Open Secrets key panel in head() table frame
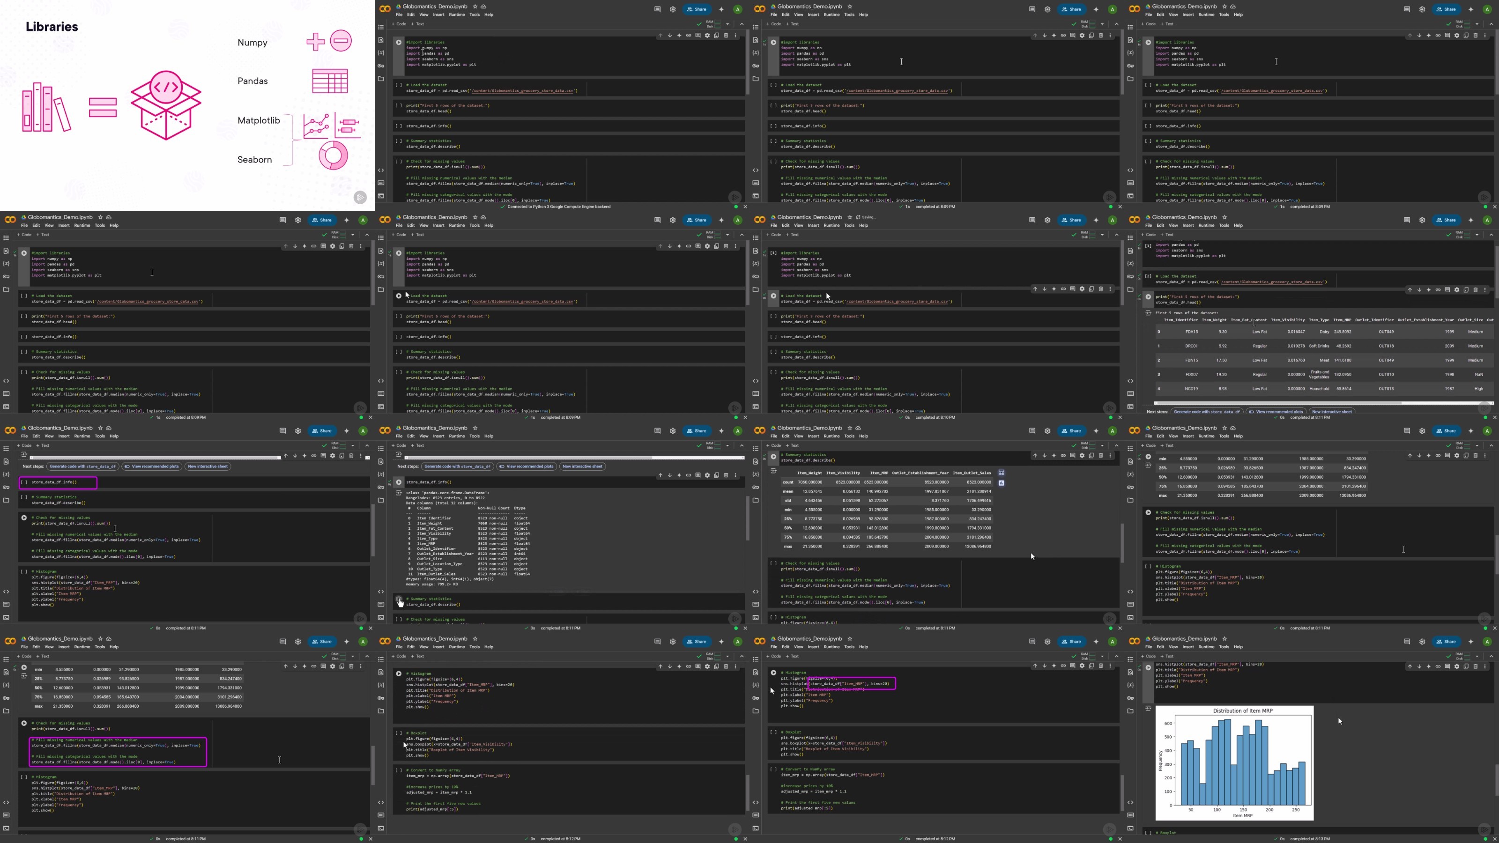 pos(1131,276)
